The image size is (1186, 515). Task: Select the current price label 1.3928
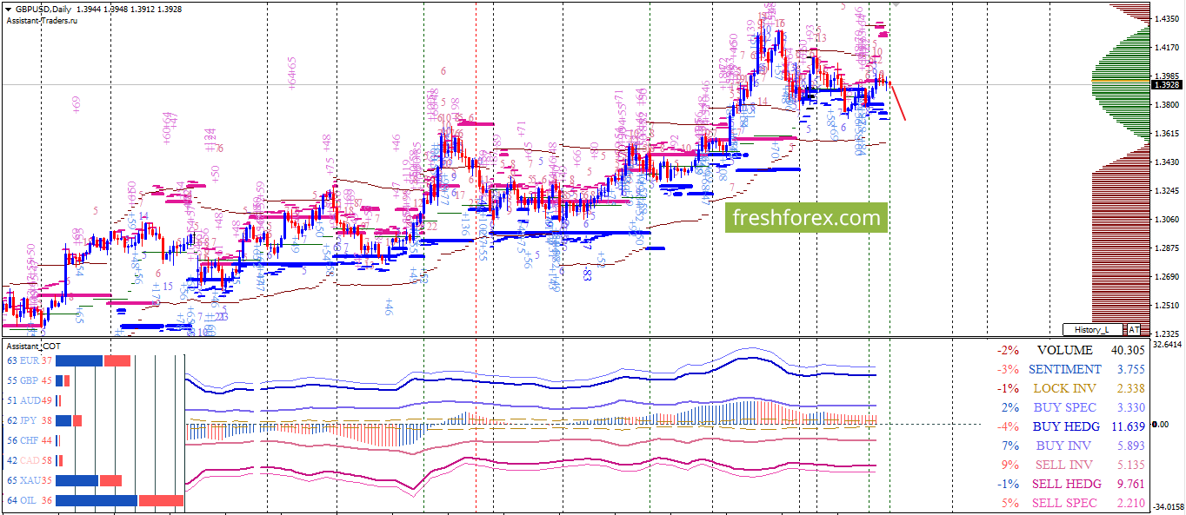(x=1165, y=84)
